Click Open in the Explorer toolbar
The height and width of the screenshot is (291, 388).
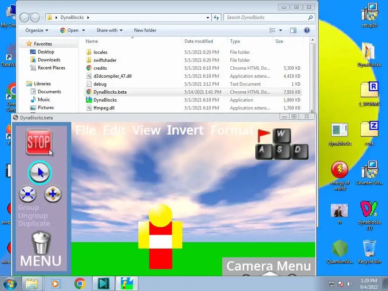tap(70, 30)
